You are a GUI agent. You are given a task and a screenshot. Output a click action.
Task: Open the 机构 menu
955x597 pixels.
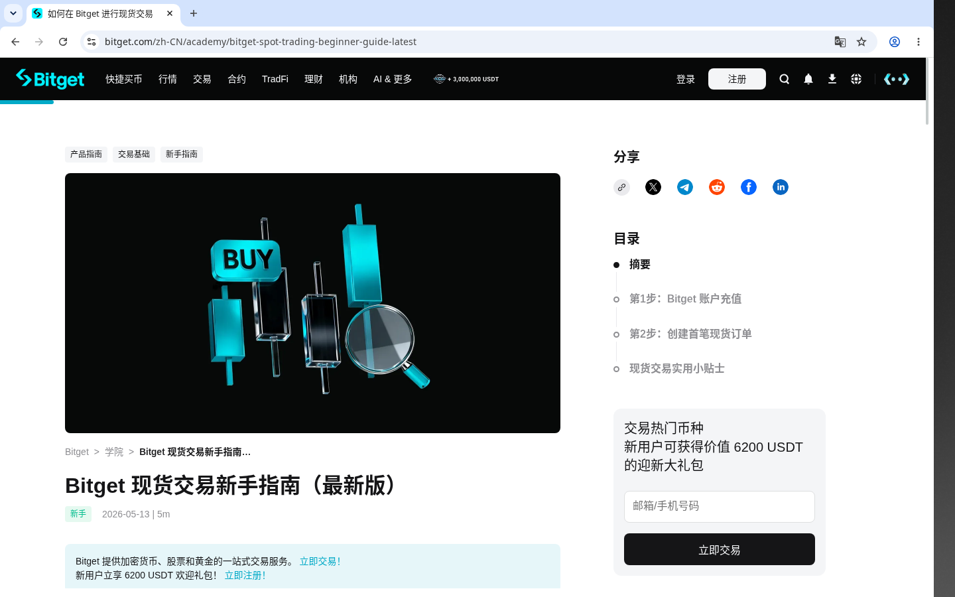(x=348, y=79)
